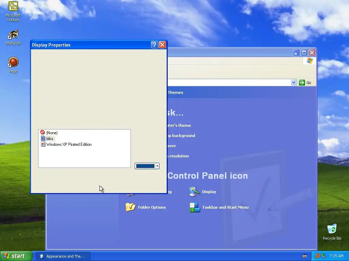Click the tray icon beside the clock
The image size is (349, 261).
tap(324, 256)
